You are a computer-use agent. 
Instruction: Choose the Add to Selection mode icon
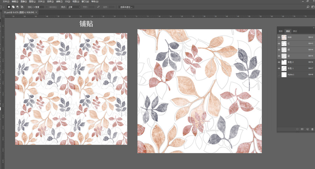[x=13, y=7]
